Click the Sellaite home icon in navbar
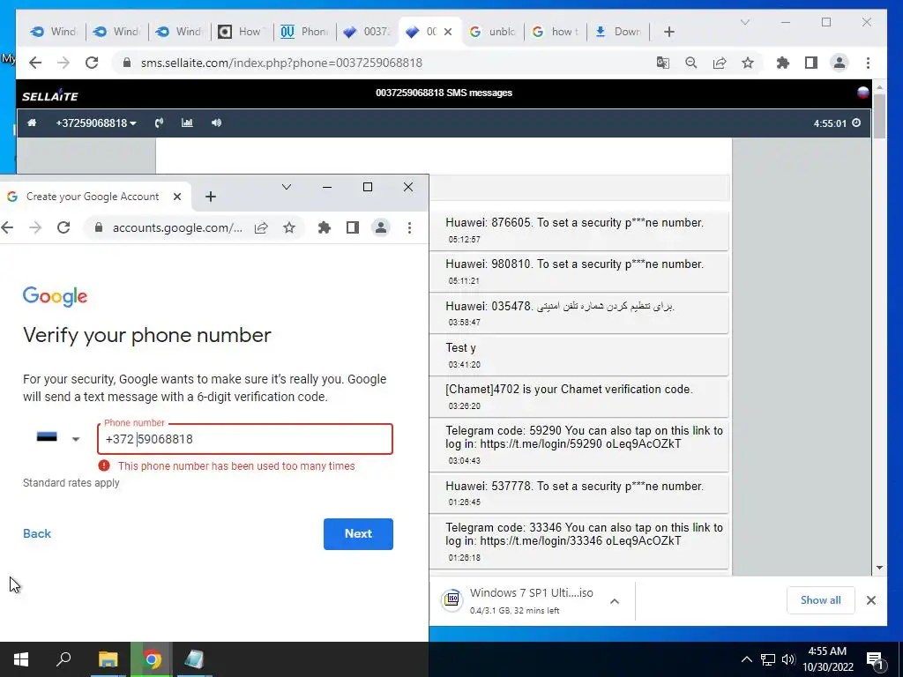This screenshot has width=903, height=677. pos(32,123)
